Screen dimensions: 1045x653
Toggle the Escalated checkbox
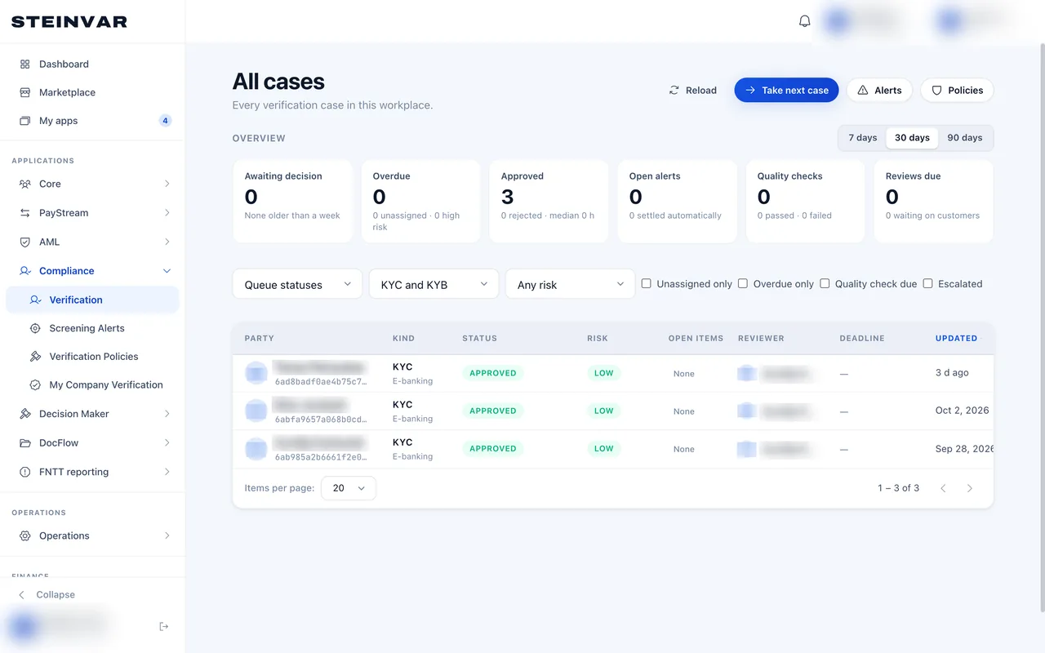point(927,284)
